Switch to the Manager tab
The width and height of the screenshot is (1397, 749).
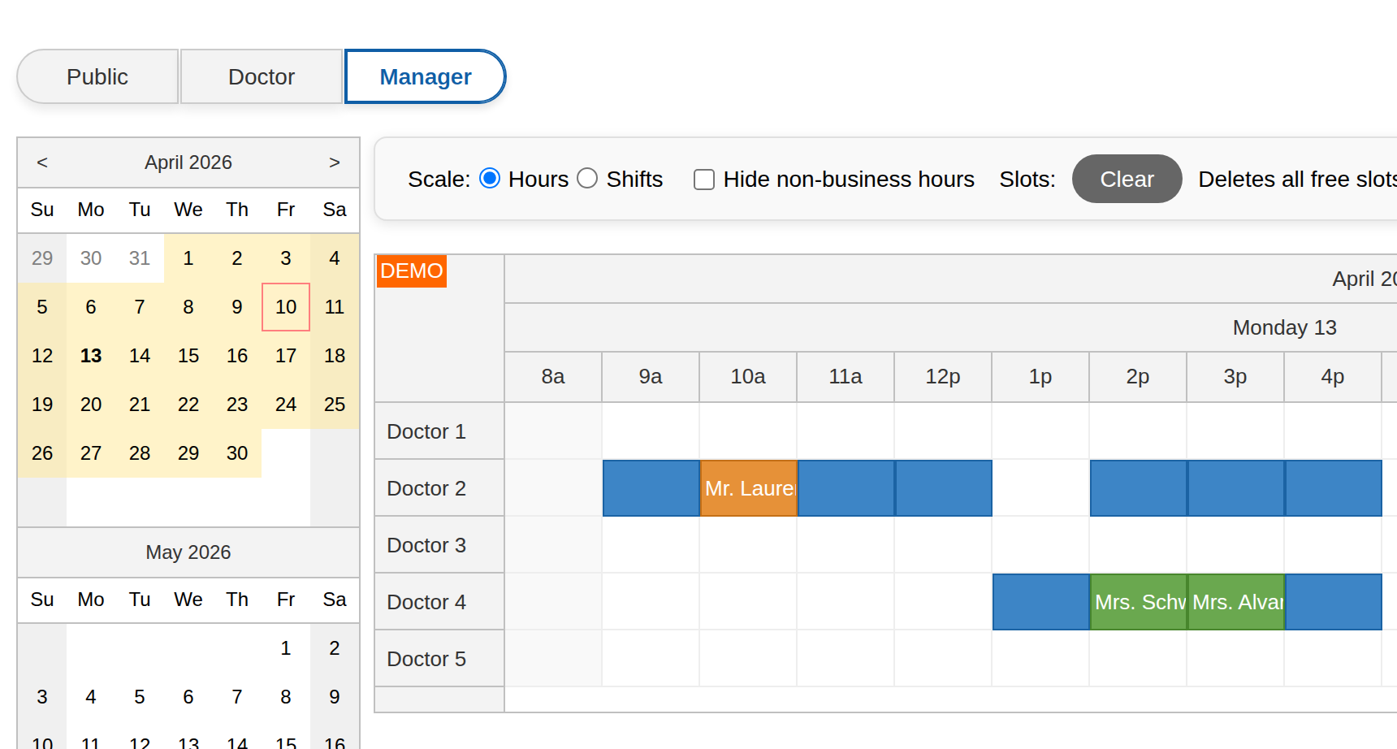pos(425,76)
